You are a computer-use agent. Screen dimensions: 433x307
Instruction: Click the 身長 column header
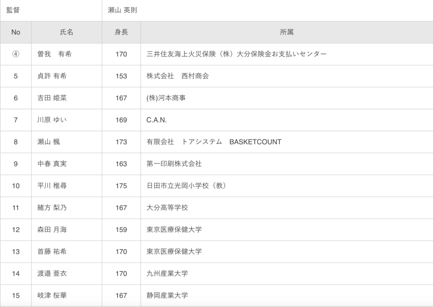pyautogui.click(x=121, y=32)
